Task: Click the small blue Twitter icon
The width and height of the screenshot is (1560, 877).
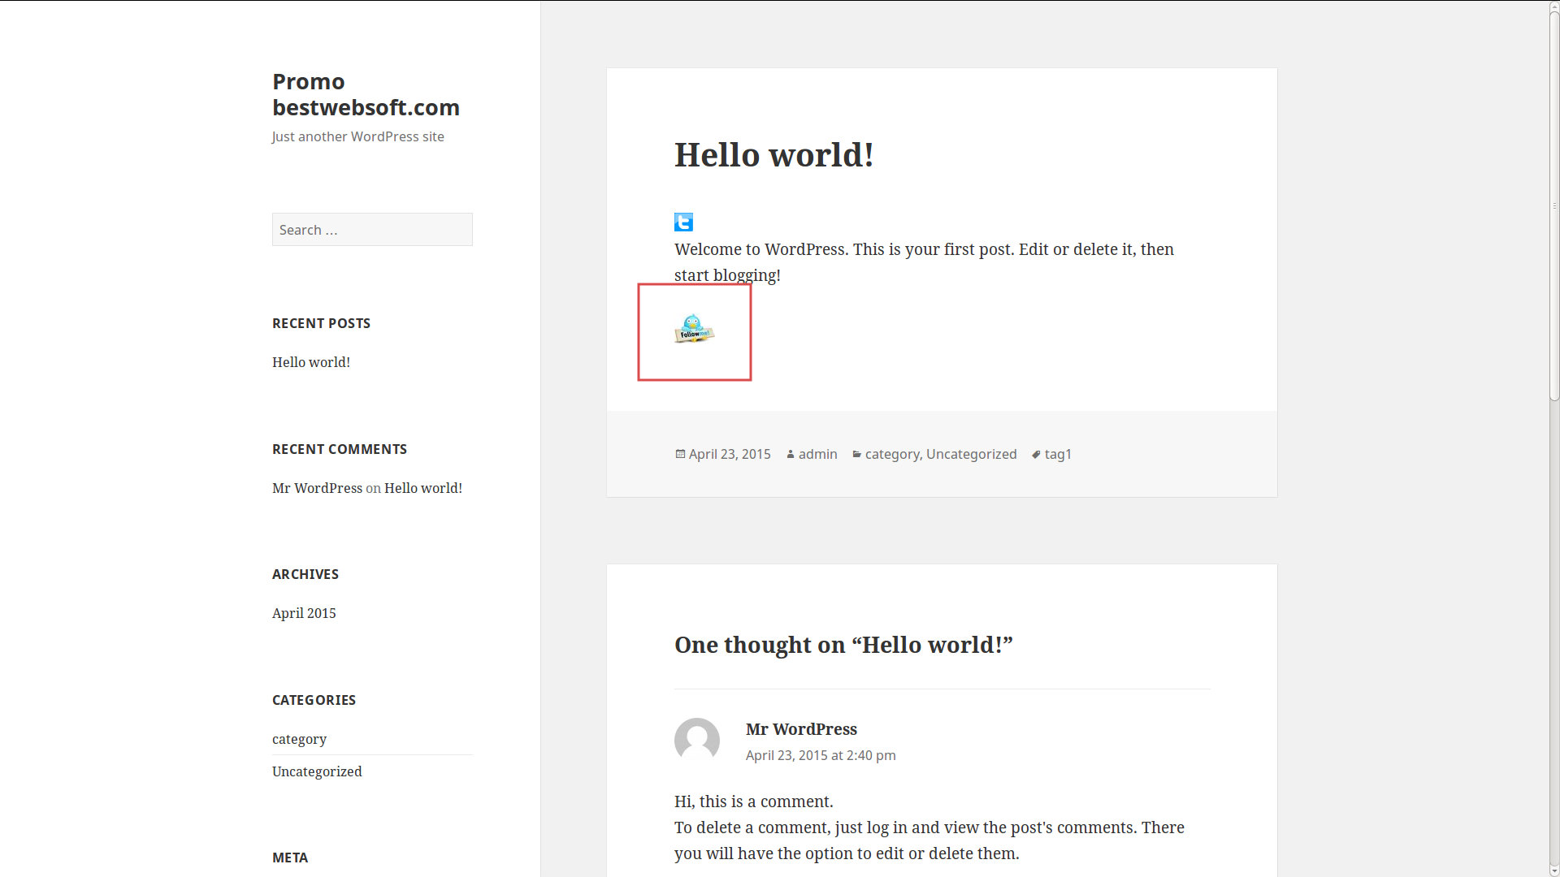Action: coord(683,222)
